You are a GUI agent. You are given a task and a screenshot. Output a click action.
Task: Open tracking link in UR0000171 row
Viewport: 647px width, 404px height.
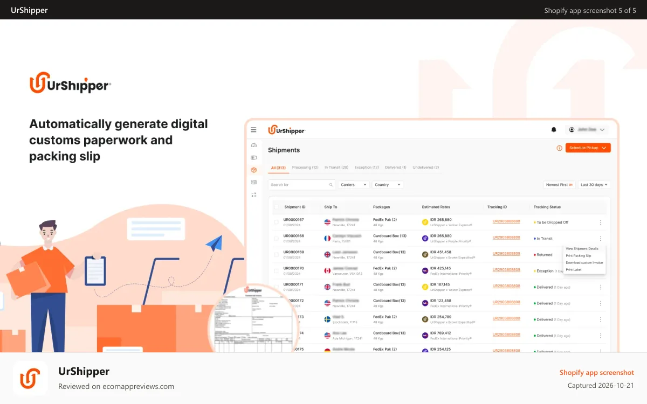click(506, 286)
